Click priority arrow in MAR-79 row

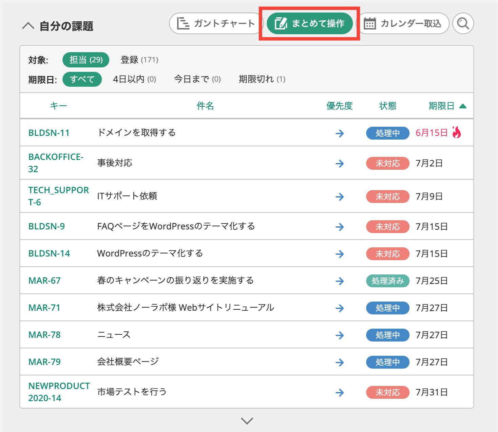point(340,363)
